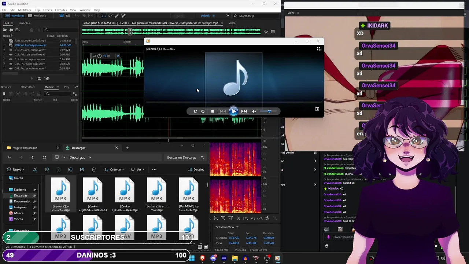The height and width of the screenshot is (264, 469).
Task: Click the Search Help field
Action: (x=256, y=16)
